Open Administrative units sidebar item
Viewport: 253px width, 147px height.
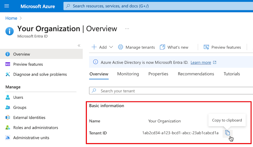pyautogui.click(x=31, y=138)
